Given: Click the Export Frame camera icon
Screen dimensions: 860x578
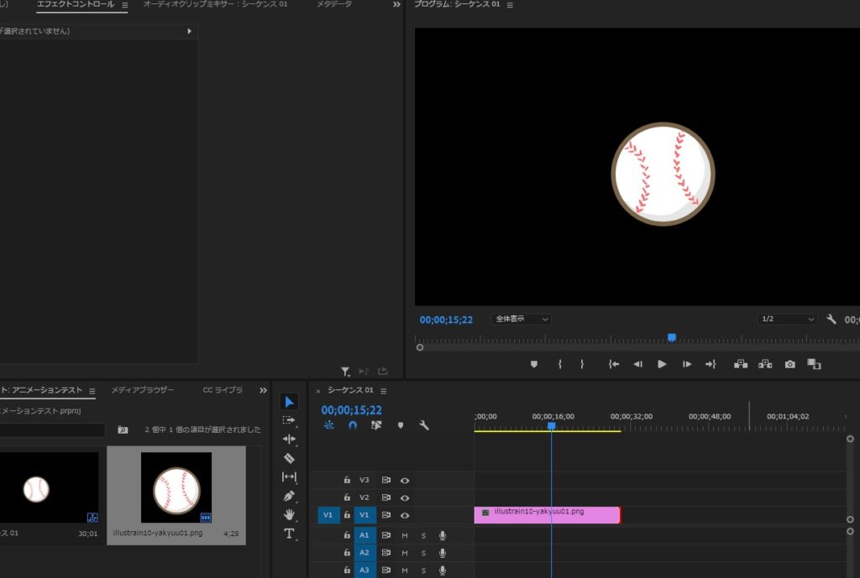Looking at the screenshot, I should (789, 364).
